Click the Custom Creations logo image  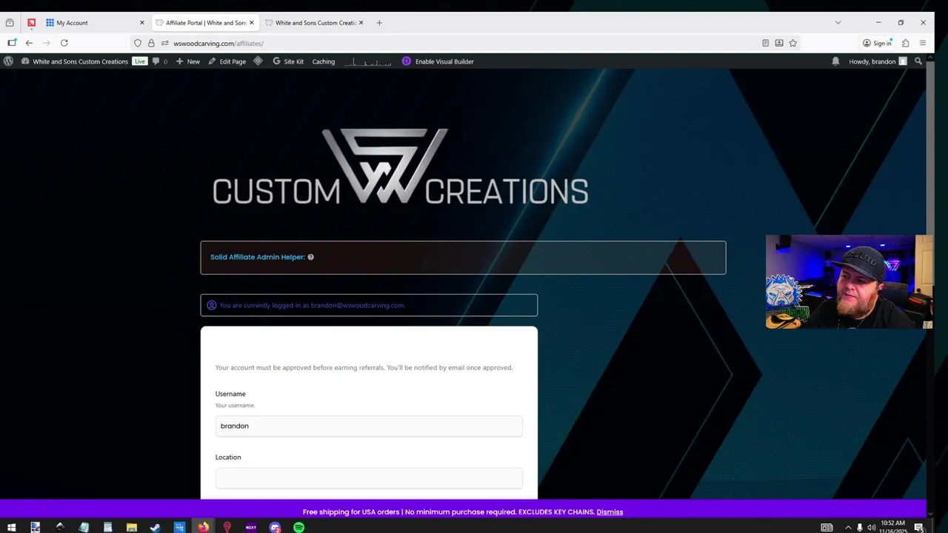pyautogui.click(x=401, y=167)
